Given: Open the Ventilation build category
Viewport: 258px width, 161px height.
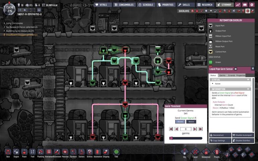Looking at the screenshot, I should [x=49, y=152].
